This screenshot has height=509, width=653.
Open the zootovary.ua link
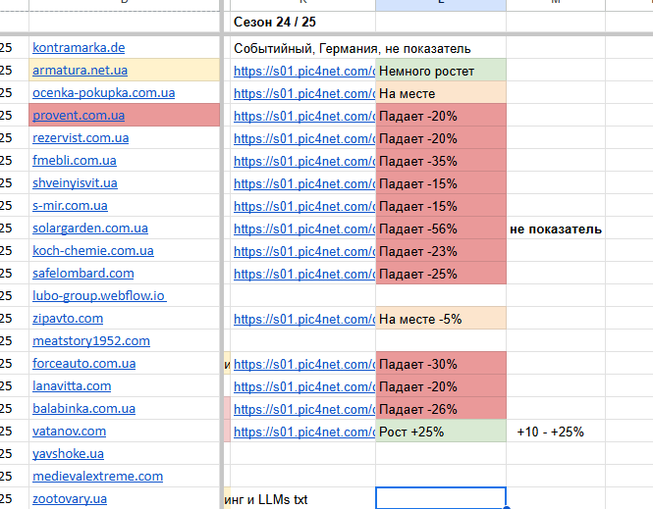70,498
